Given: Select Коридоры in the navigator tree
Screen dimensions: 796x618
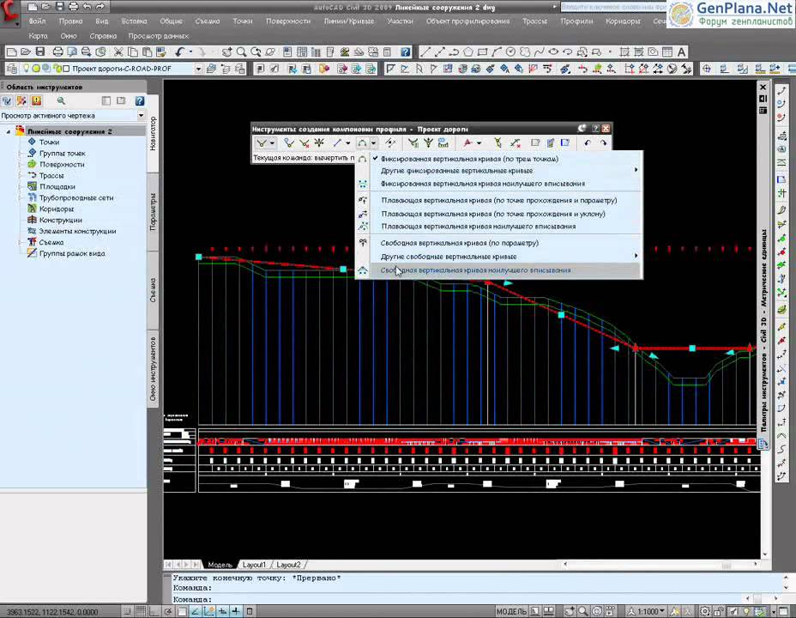Looking at the screenshot, I should [x=56, y=209].
